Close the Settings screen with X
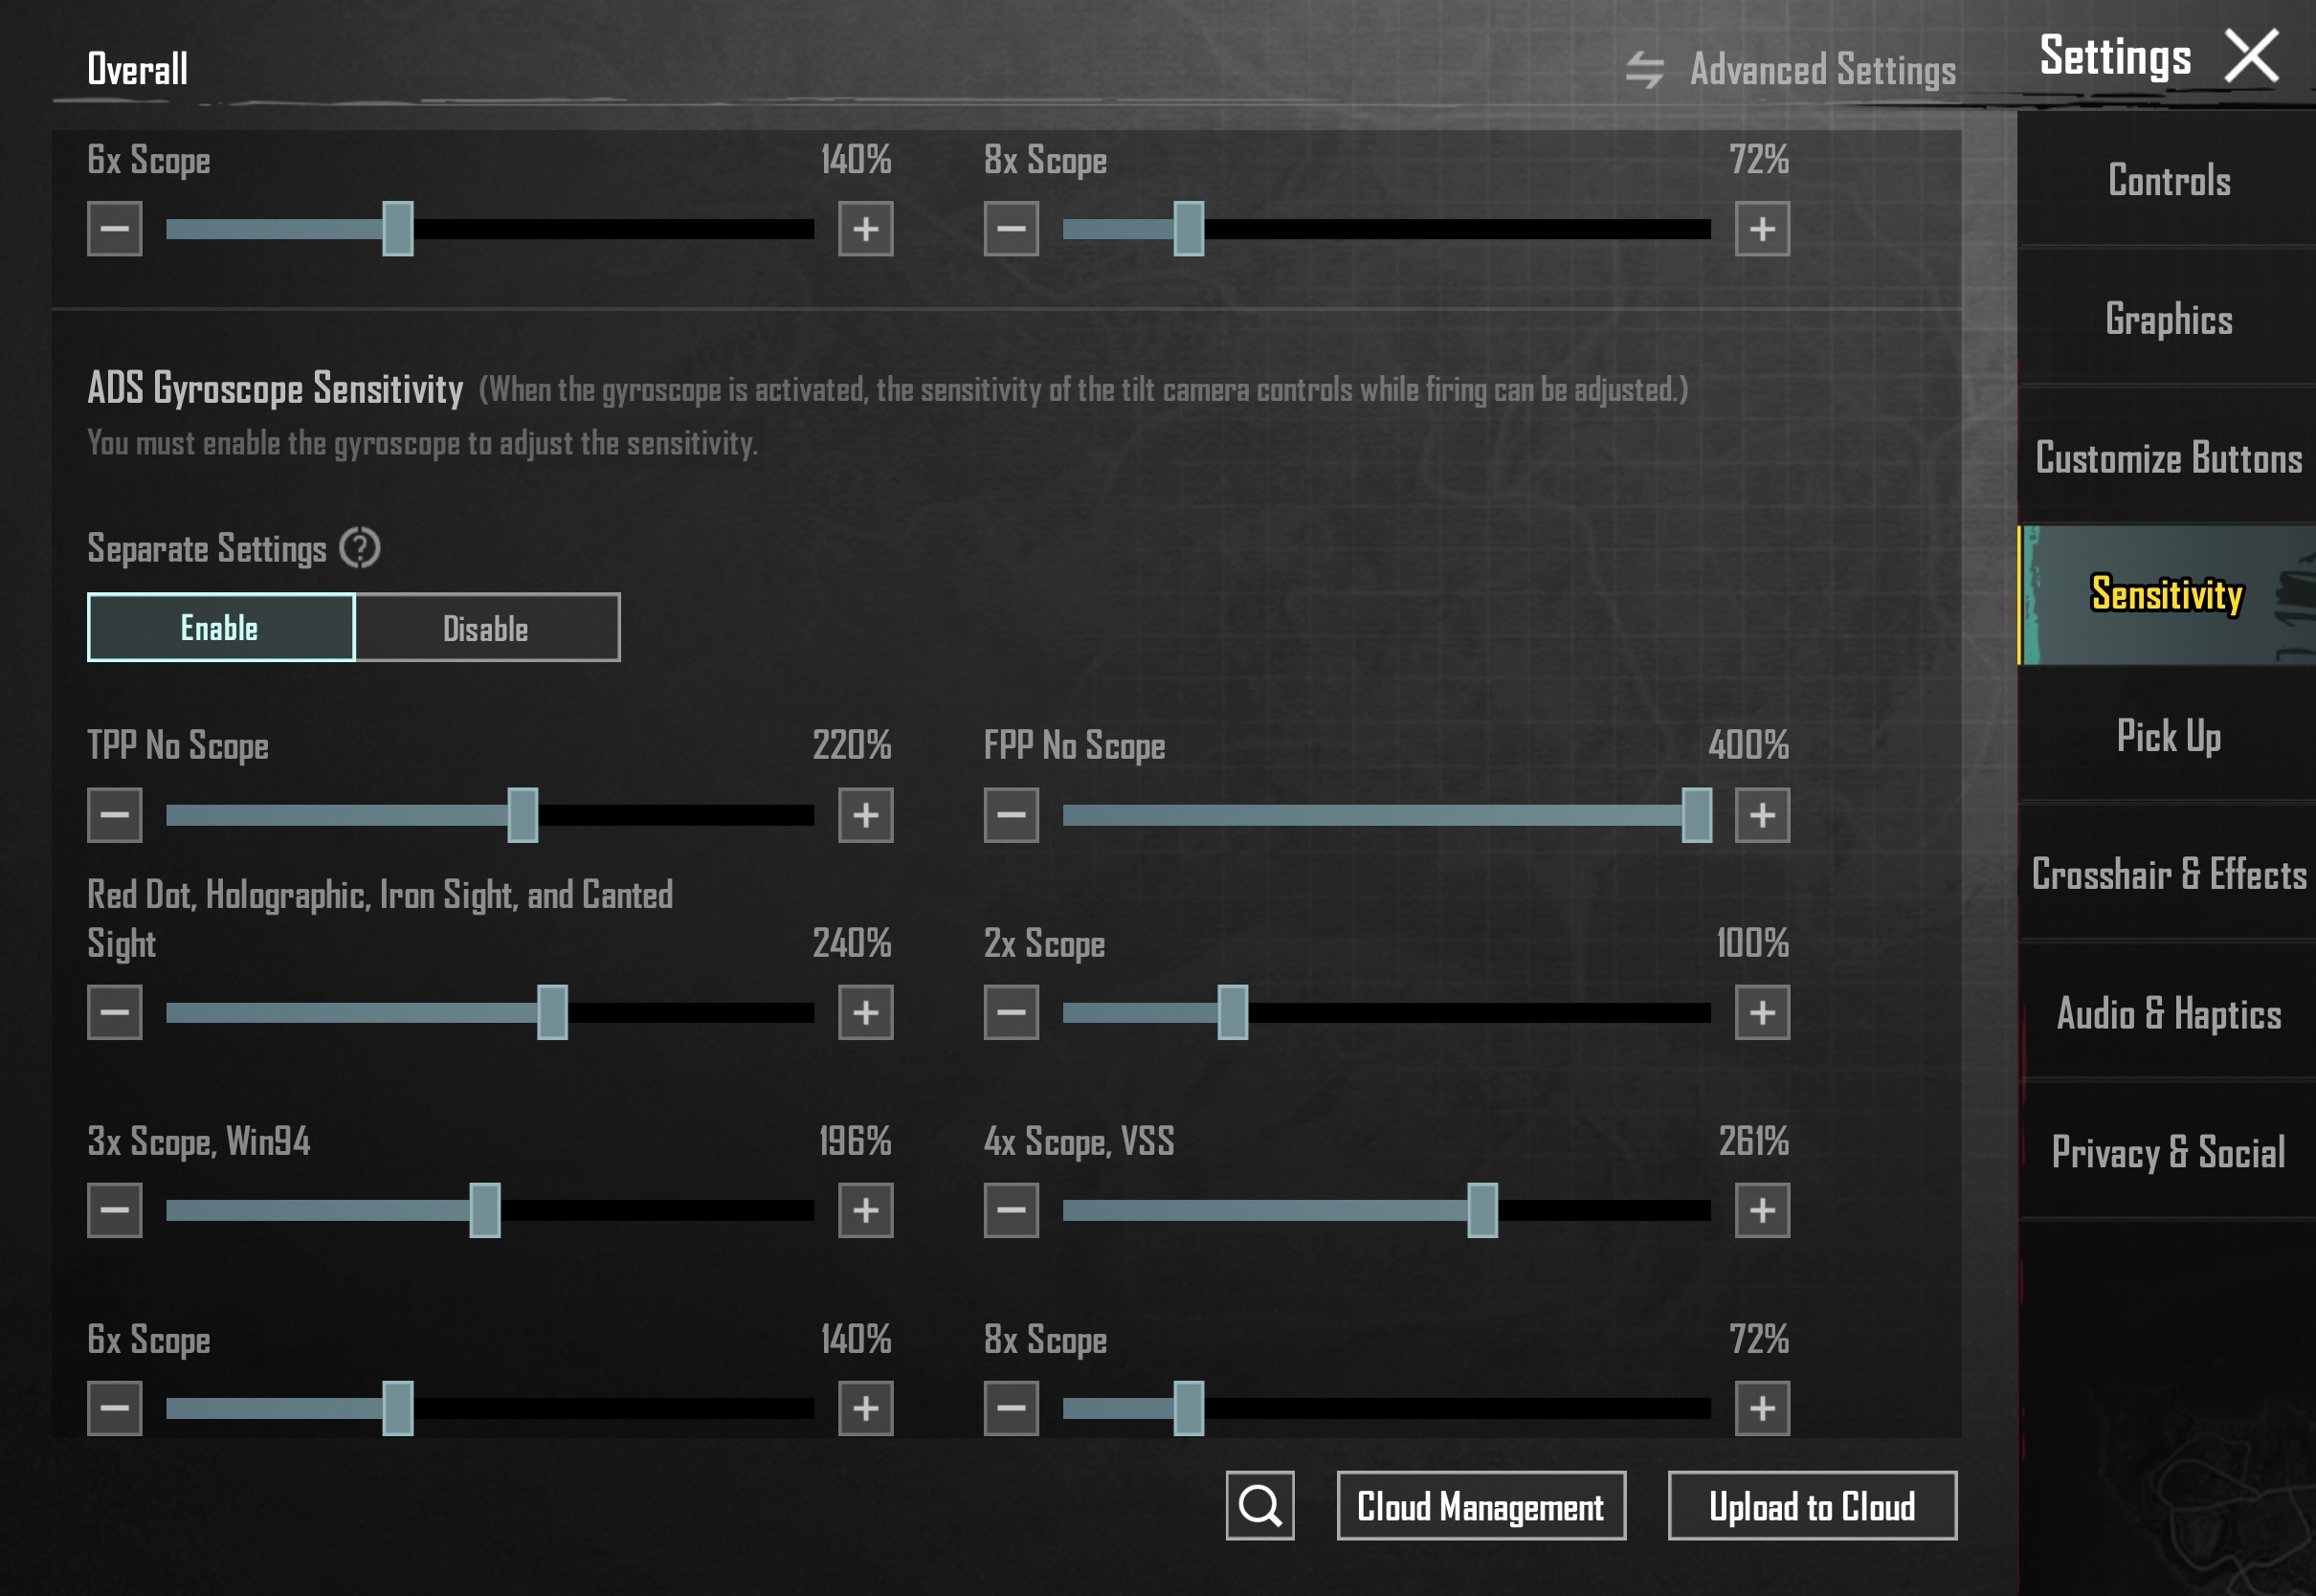 [x=2251, y=56]
